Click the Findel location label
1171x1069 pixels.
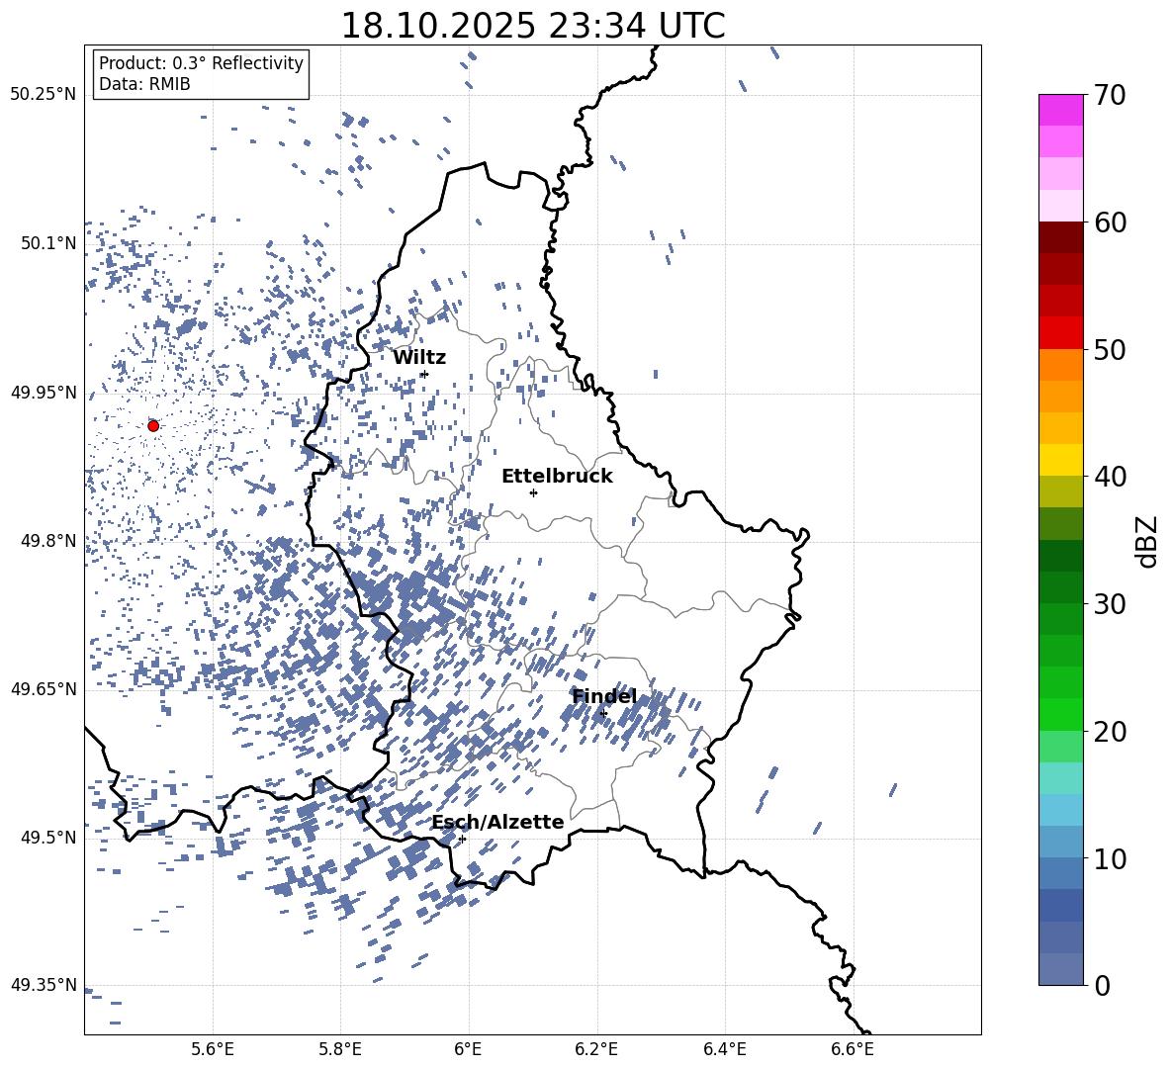click(x=604, y=696)
